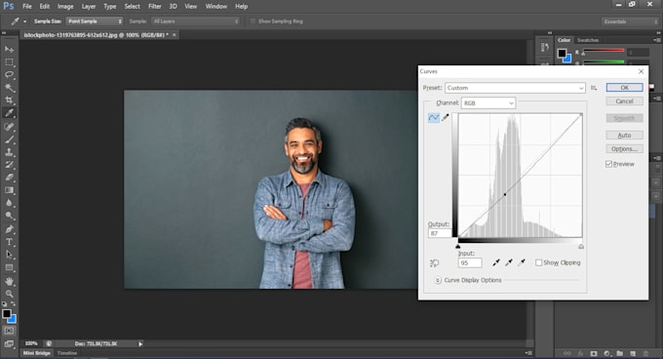
Task: Open the History panel icon in the dock
Action: tap(545, 48)
